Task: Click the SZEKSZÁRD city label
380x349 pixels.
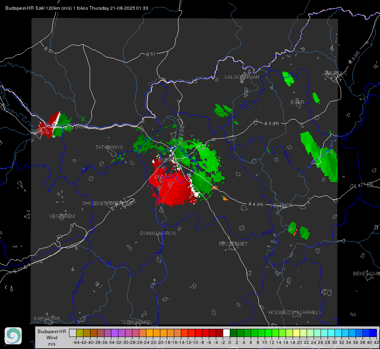Action: pyautogui.click(x=137, y=322)
